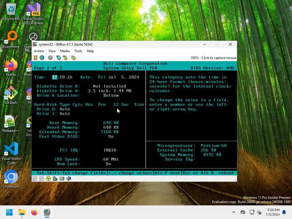Minimize the 86Box window
The height and width of the screenshot is (219, 292).
pos(204,44)
